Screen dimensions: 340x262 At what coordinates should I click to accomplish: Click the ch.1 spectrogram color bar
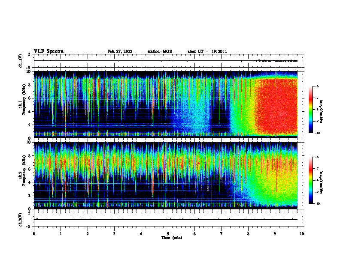pos(310,110)
